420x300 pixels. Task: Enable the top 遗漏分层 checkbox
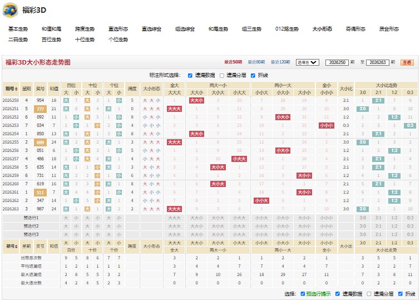pyautogui.click(x=222, y=76)
